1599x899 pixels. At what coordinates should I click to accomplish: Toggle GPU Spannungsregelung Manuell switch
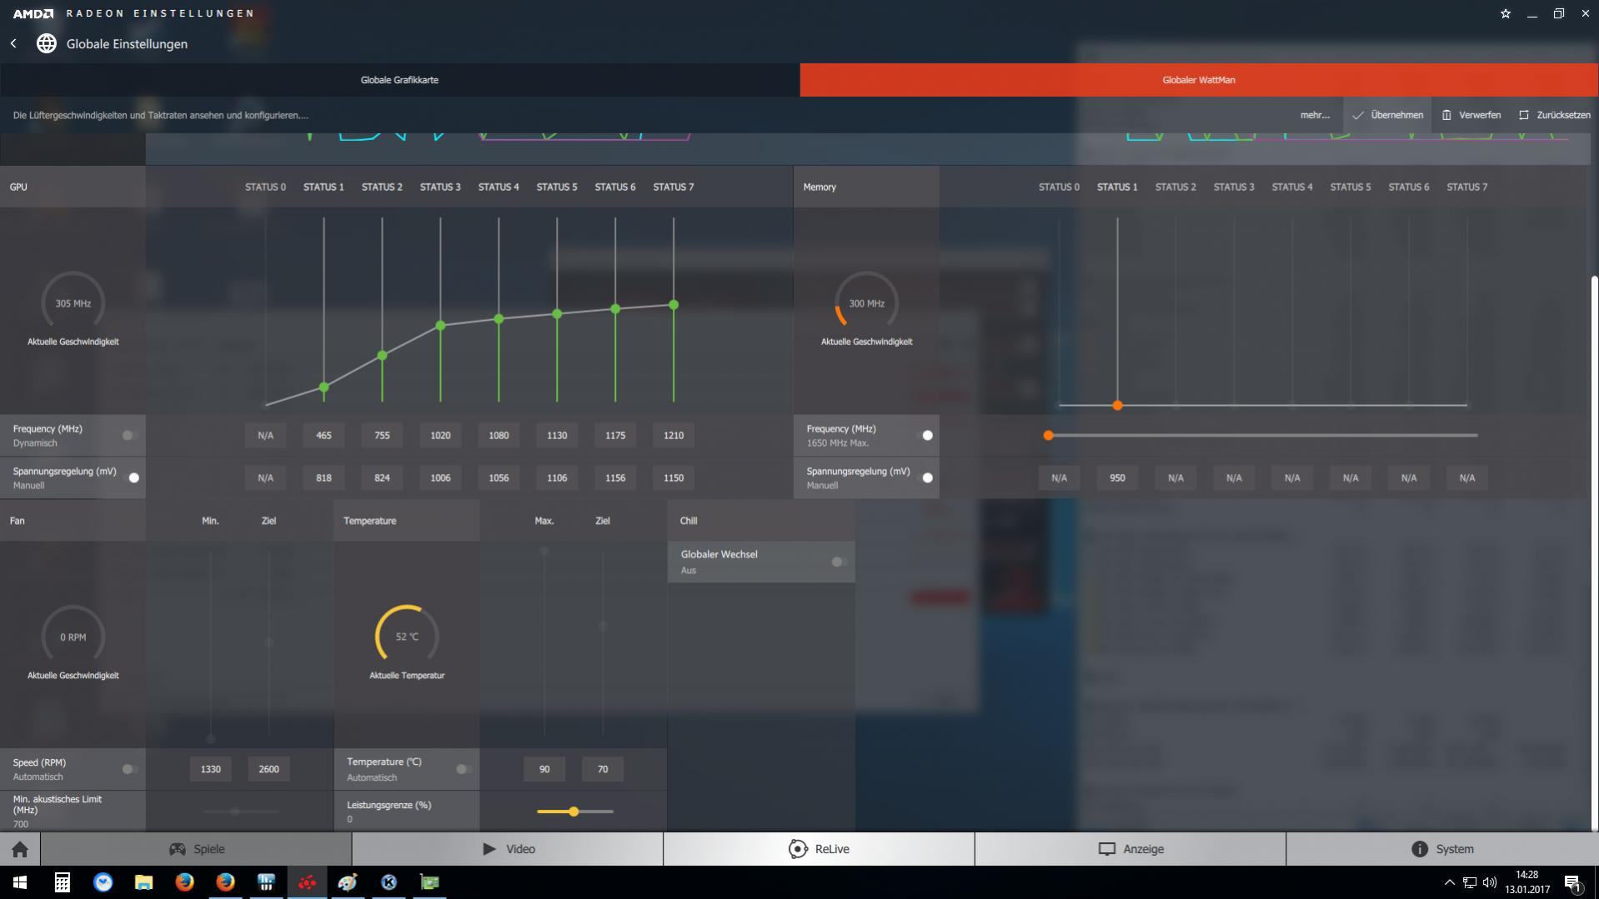(x=130, y=477)
